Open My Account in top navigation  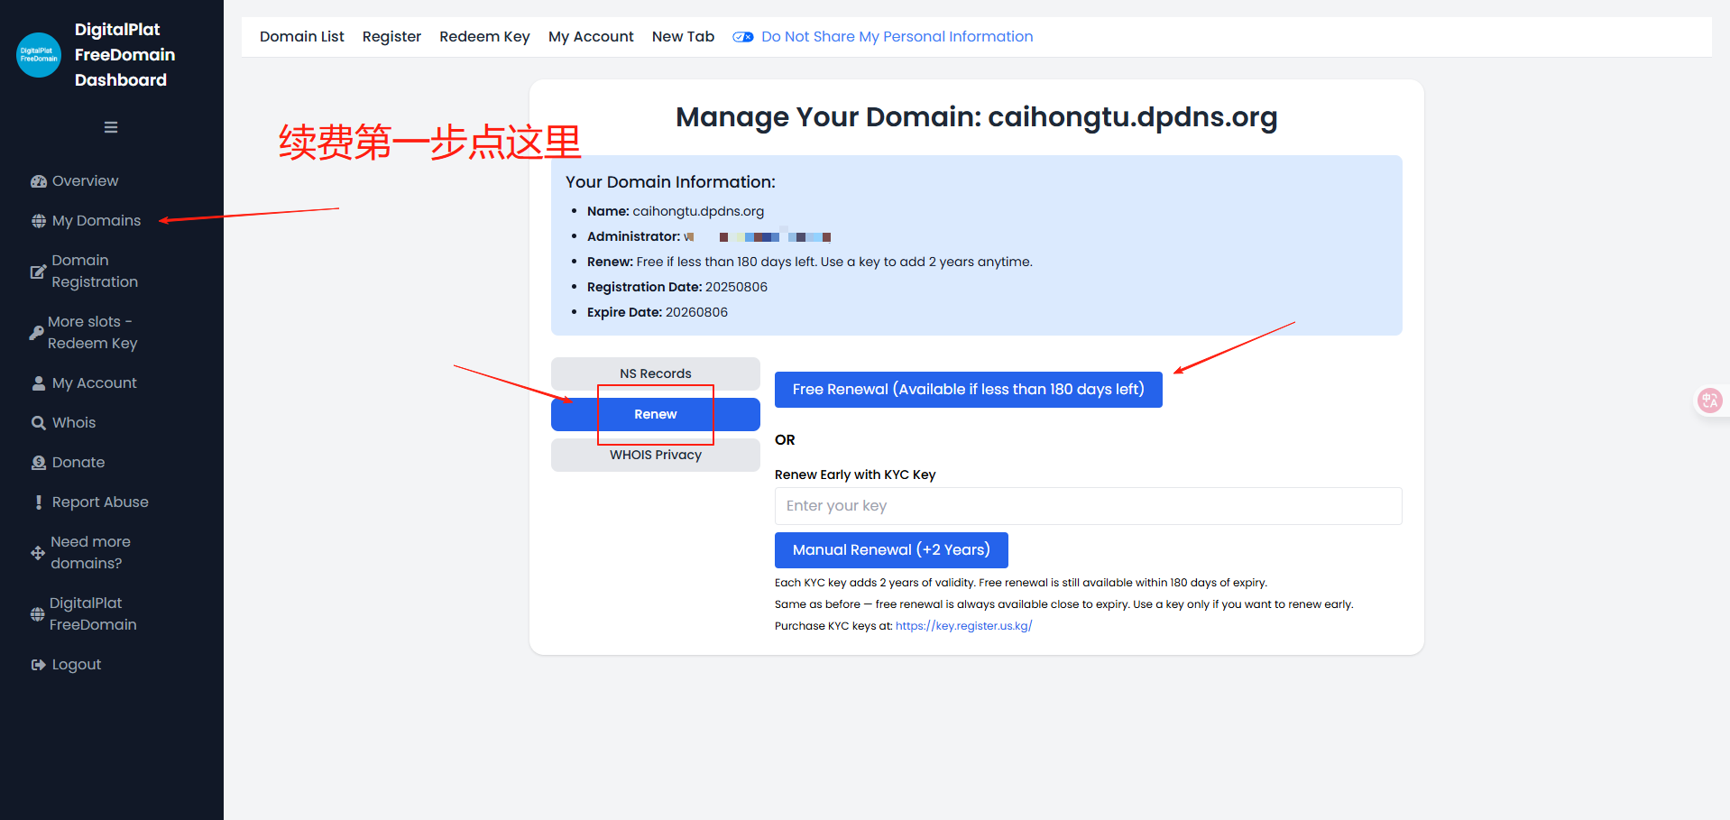(591, 37)
